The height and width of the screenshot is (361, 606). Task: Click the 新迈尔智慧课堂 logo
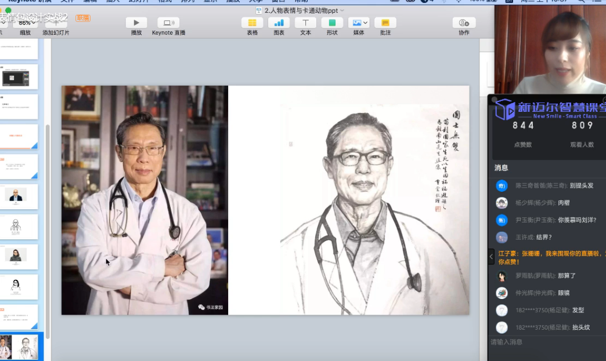pos(551,109)
